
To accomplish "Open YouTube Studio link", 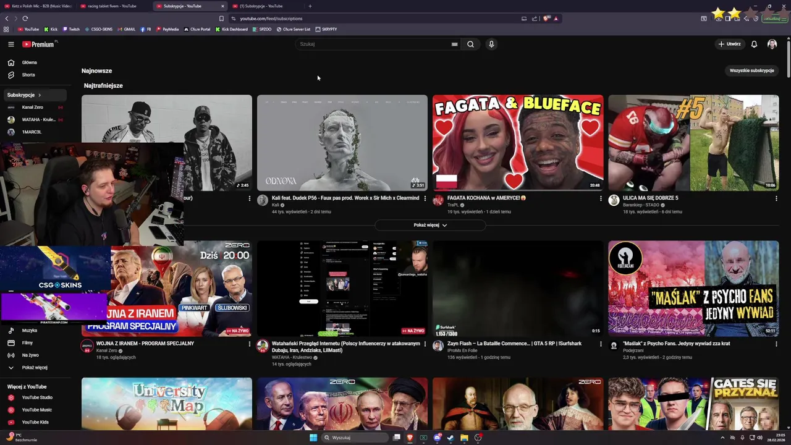I will click(x=34, y=397).
